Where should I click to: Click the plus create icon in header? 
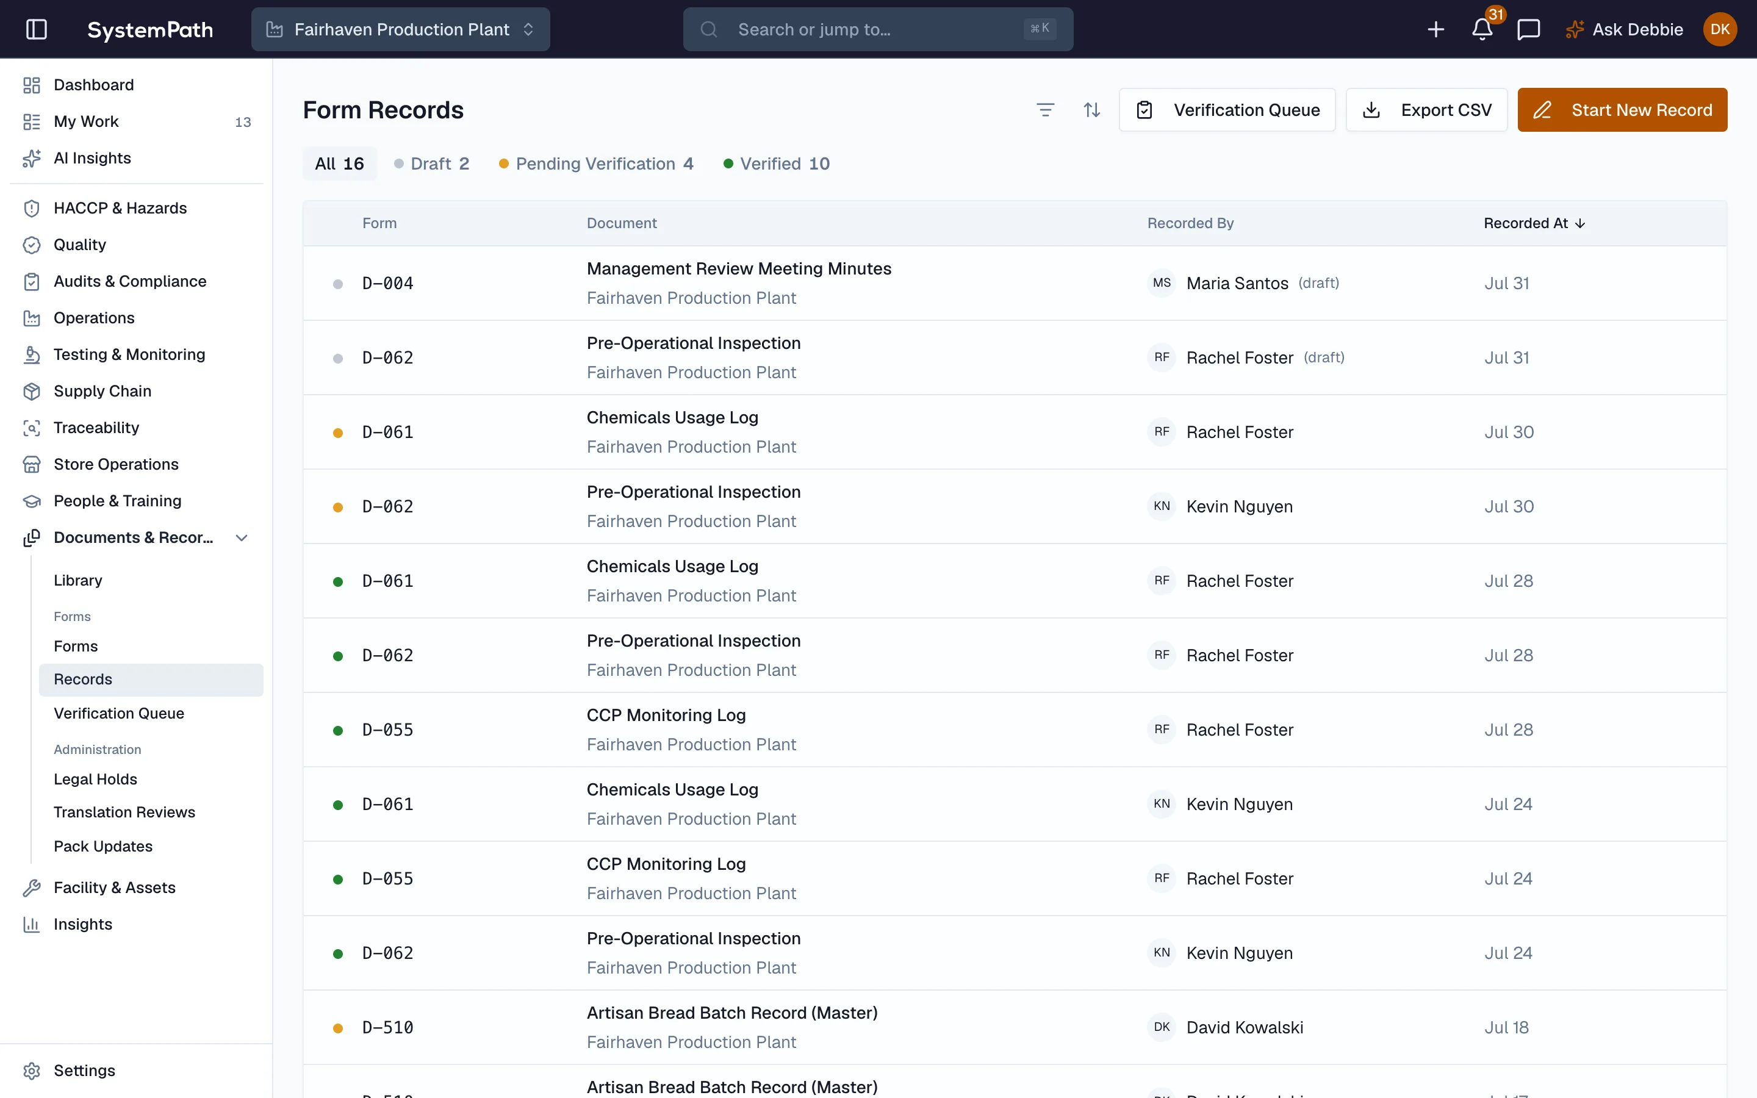1435,29
